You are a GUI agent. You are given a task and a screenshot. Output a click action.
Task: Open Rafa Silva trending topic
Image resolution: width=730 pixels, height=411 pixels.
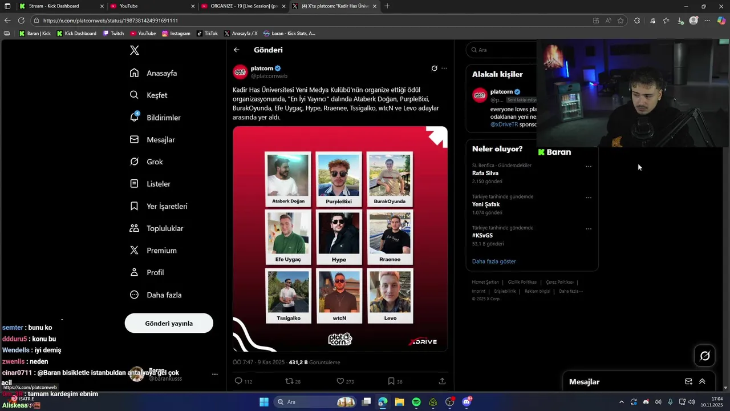click(485, 173)
